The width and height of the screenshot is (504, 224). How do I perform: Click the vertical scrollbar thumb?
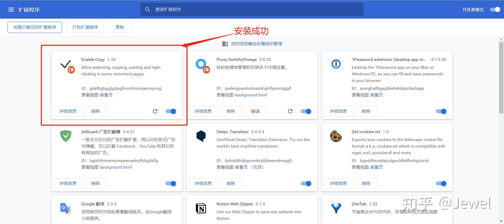point(501,77)
